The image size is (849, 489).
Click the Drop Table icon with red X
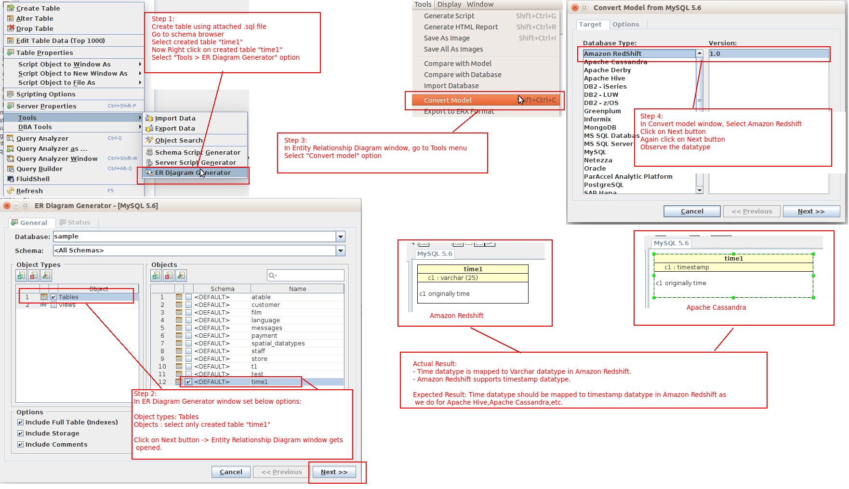coord(11,28)
